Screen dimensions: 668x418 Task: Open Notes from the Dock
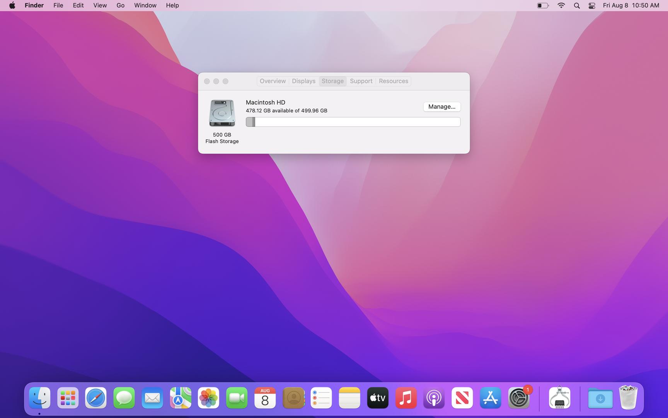click(x=349, y=398)
